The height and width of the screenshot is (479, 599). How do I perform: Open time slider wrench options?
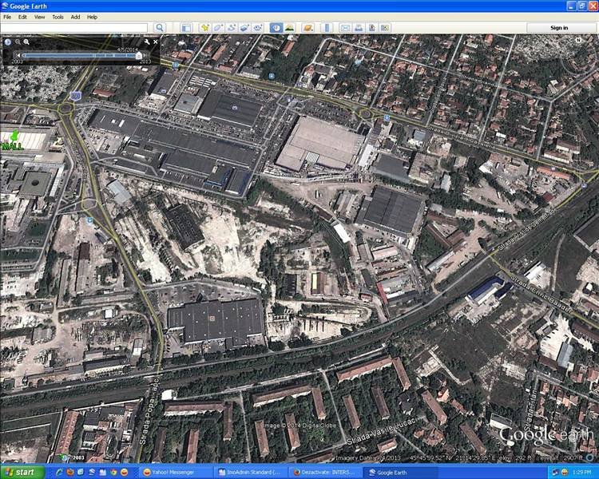pyautogui.click(x=146, y=42)
